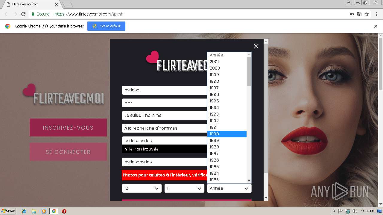
Task: Click the address bar URL
Action: point(89,14)
